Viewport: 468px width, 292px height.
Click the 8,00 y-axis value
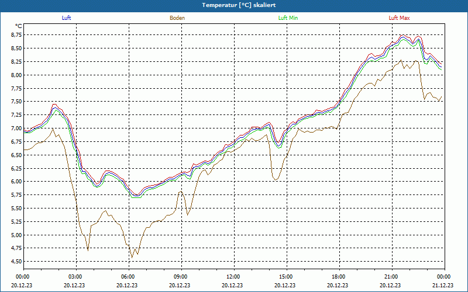click(16, 75)
